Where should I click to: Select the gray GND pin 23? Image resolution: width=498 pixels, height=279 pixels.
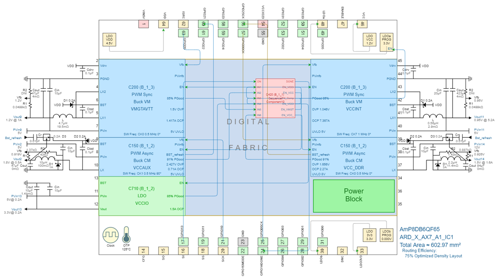[242, 241]
